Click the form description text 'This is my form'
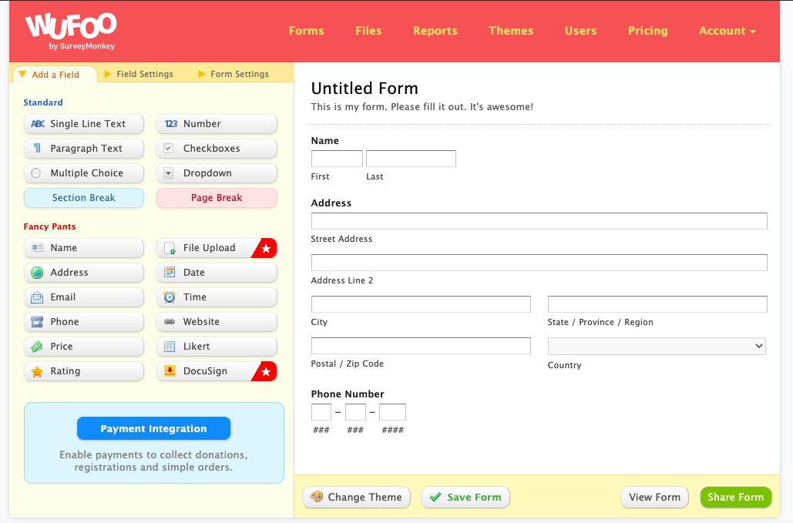This screenshot has width=793, height=523. [422, 107]
